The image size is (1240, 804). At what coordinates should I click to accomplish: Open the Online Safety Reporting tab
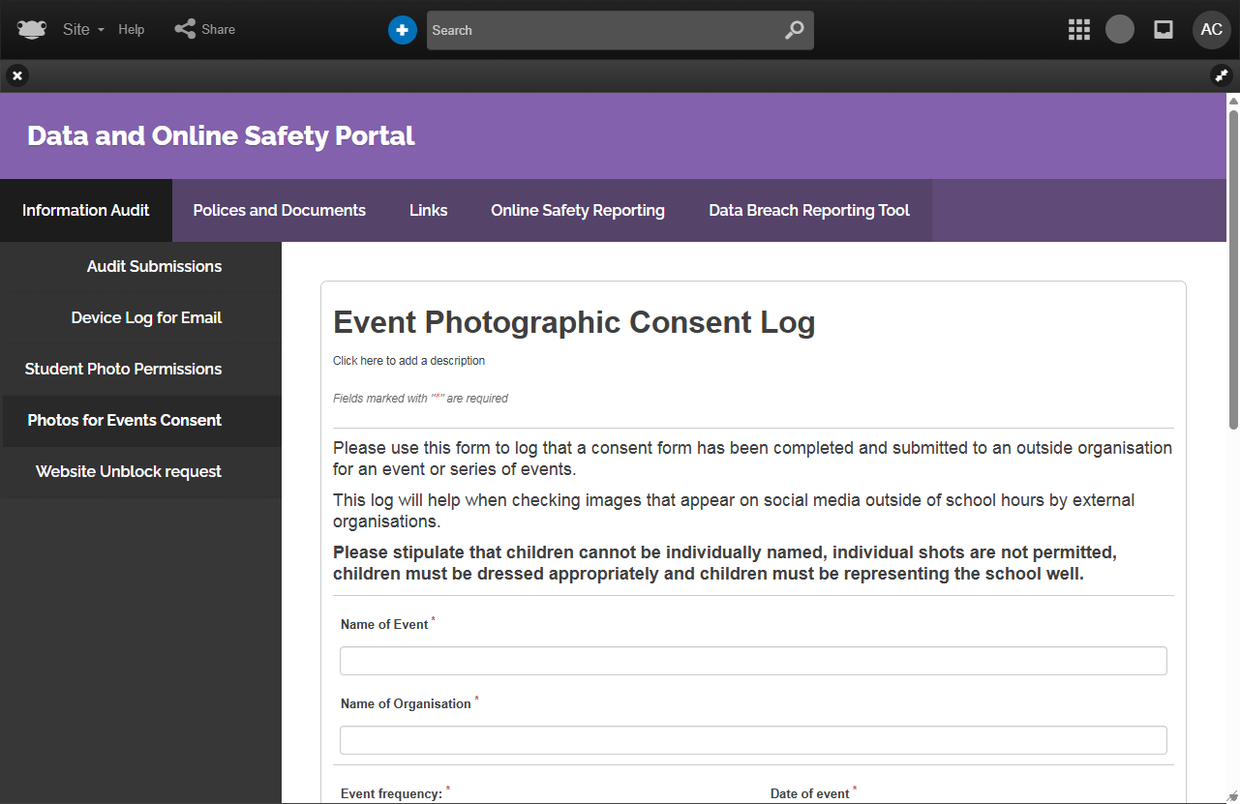[x=577, y=210]
